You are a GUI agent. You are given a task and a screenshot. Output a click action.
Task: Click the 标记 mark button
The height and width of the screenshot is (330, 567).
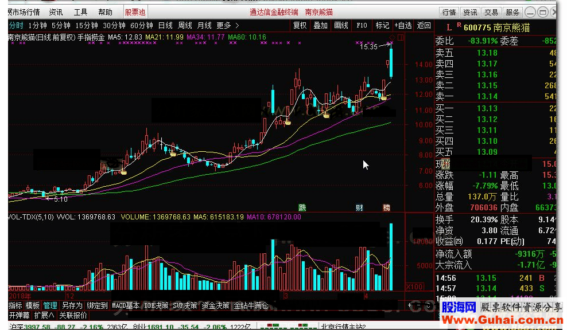point(382,26)
